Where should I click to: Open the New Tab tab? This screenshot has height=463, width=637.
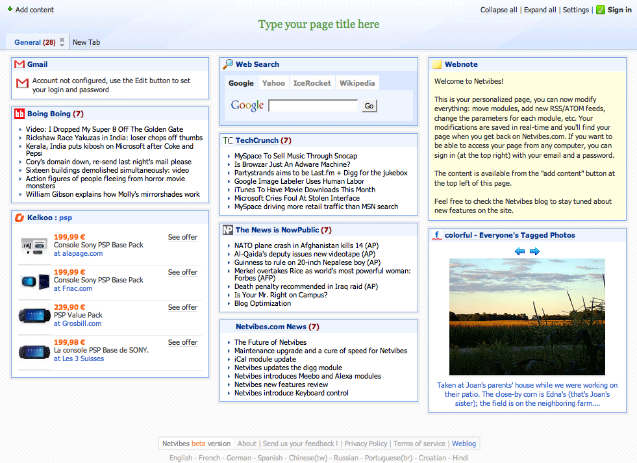click(86, 42)
